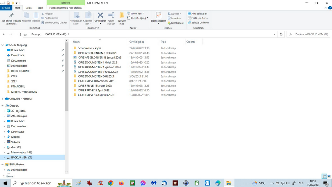Sort files by Gewijzigd op column
This screenshot has width=332, height=187.
point(137,42)
